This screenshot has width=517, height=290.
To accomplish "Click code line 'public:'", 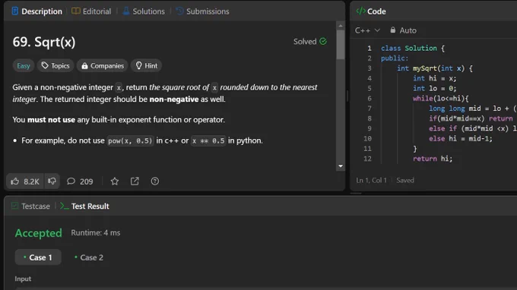I will (x=395, y=58).
